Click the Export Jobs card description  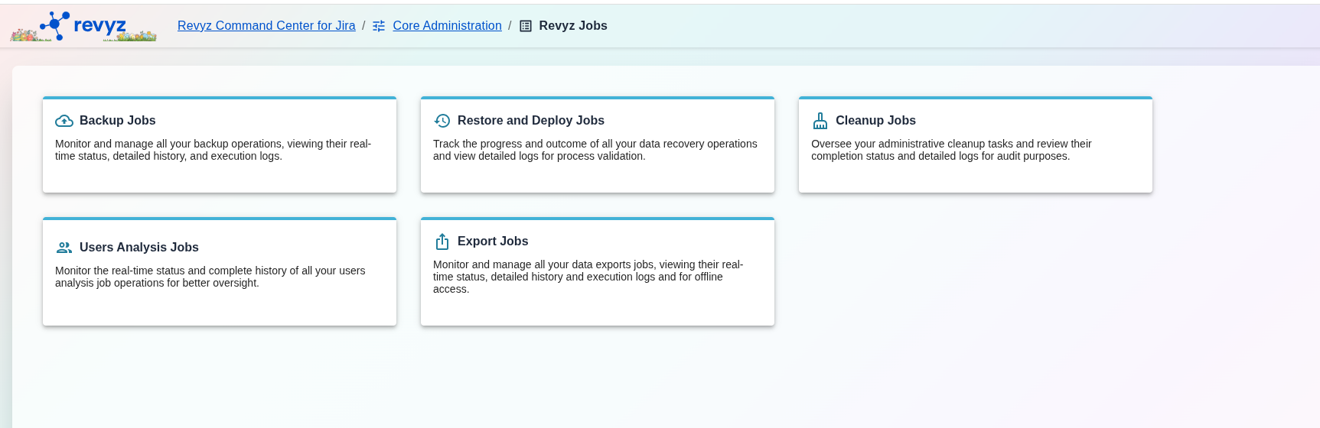(x=588, y=277)
